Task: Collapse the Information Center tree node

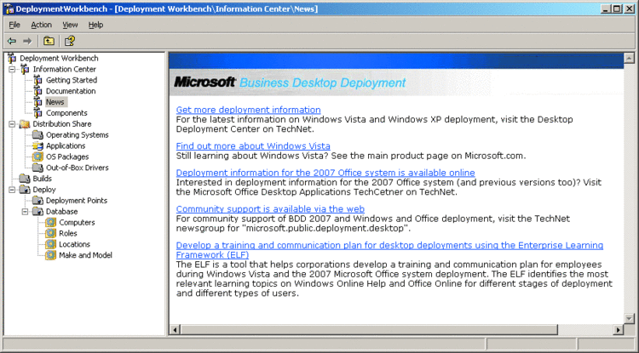Action: click(12, 70)
